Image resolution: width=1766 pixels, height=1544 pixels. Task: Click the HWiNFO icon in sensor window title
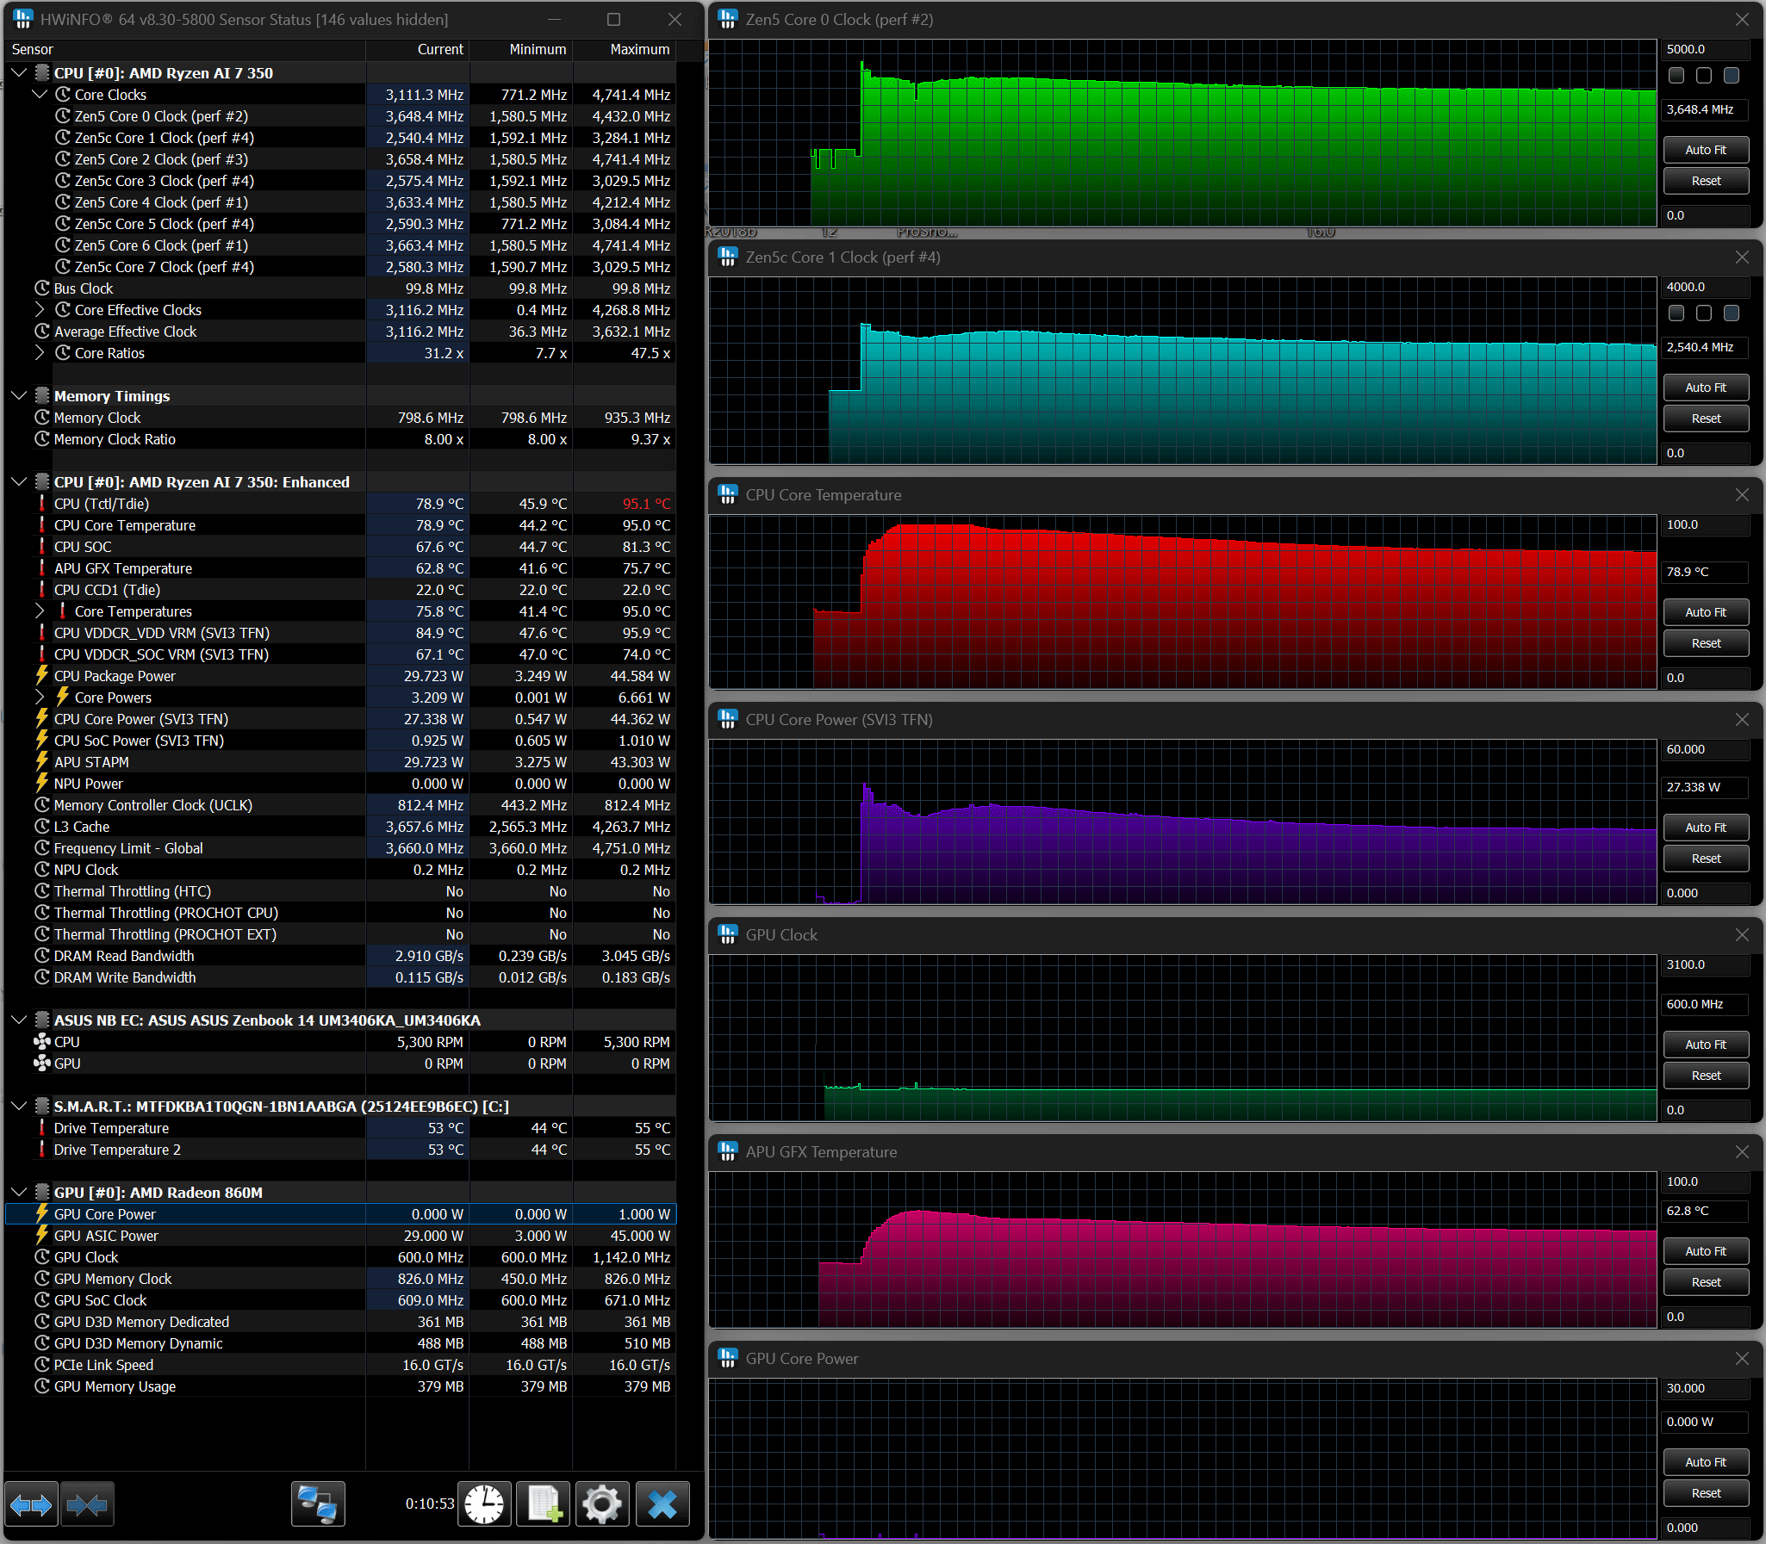click(x=22, y=19)
